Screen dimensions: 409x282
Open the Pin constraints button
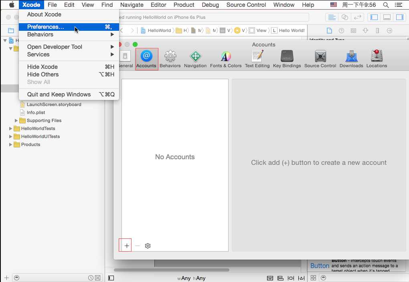[291, 278]
